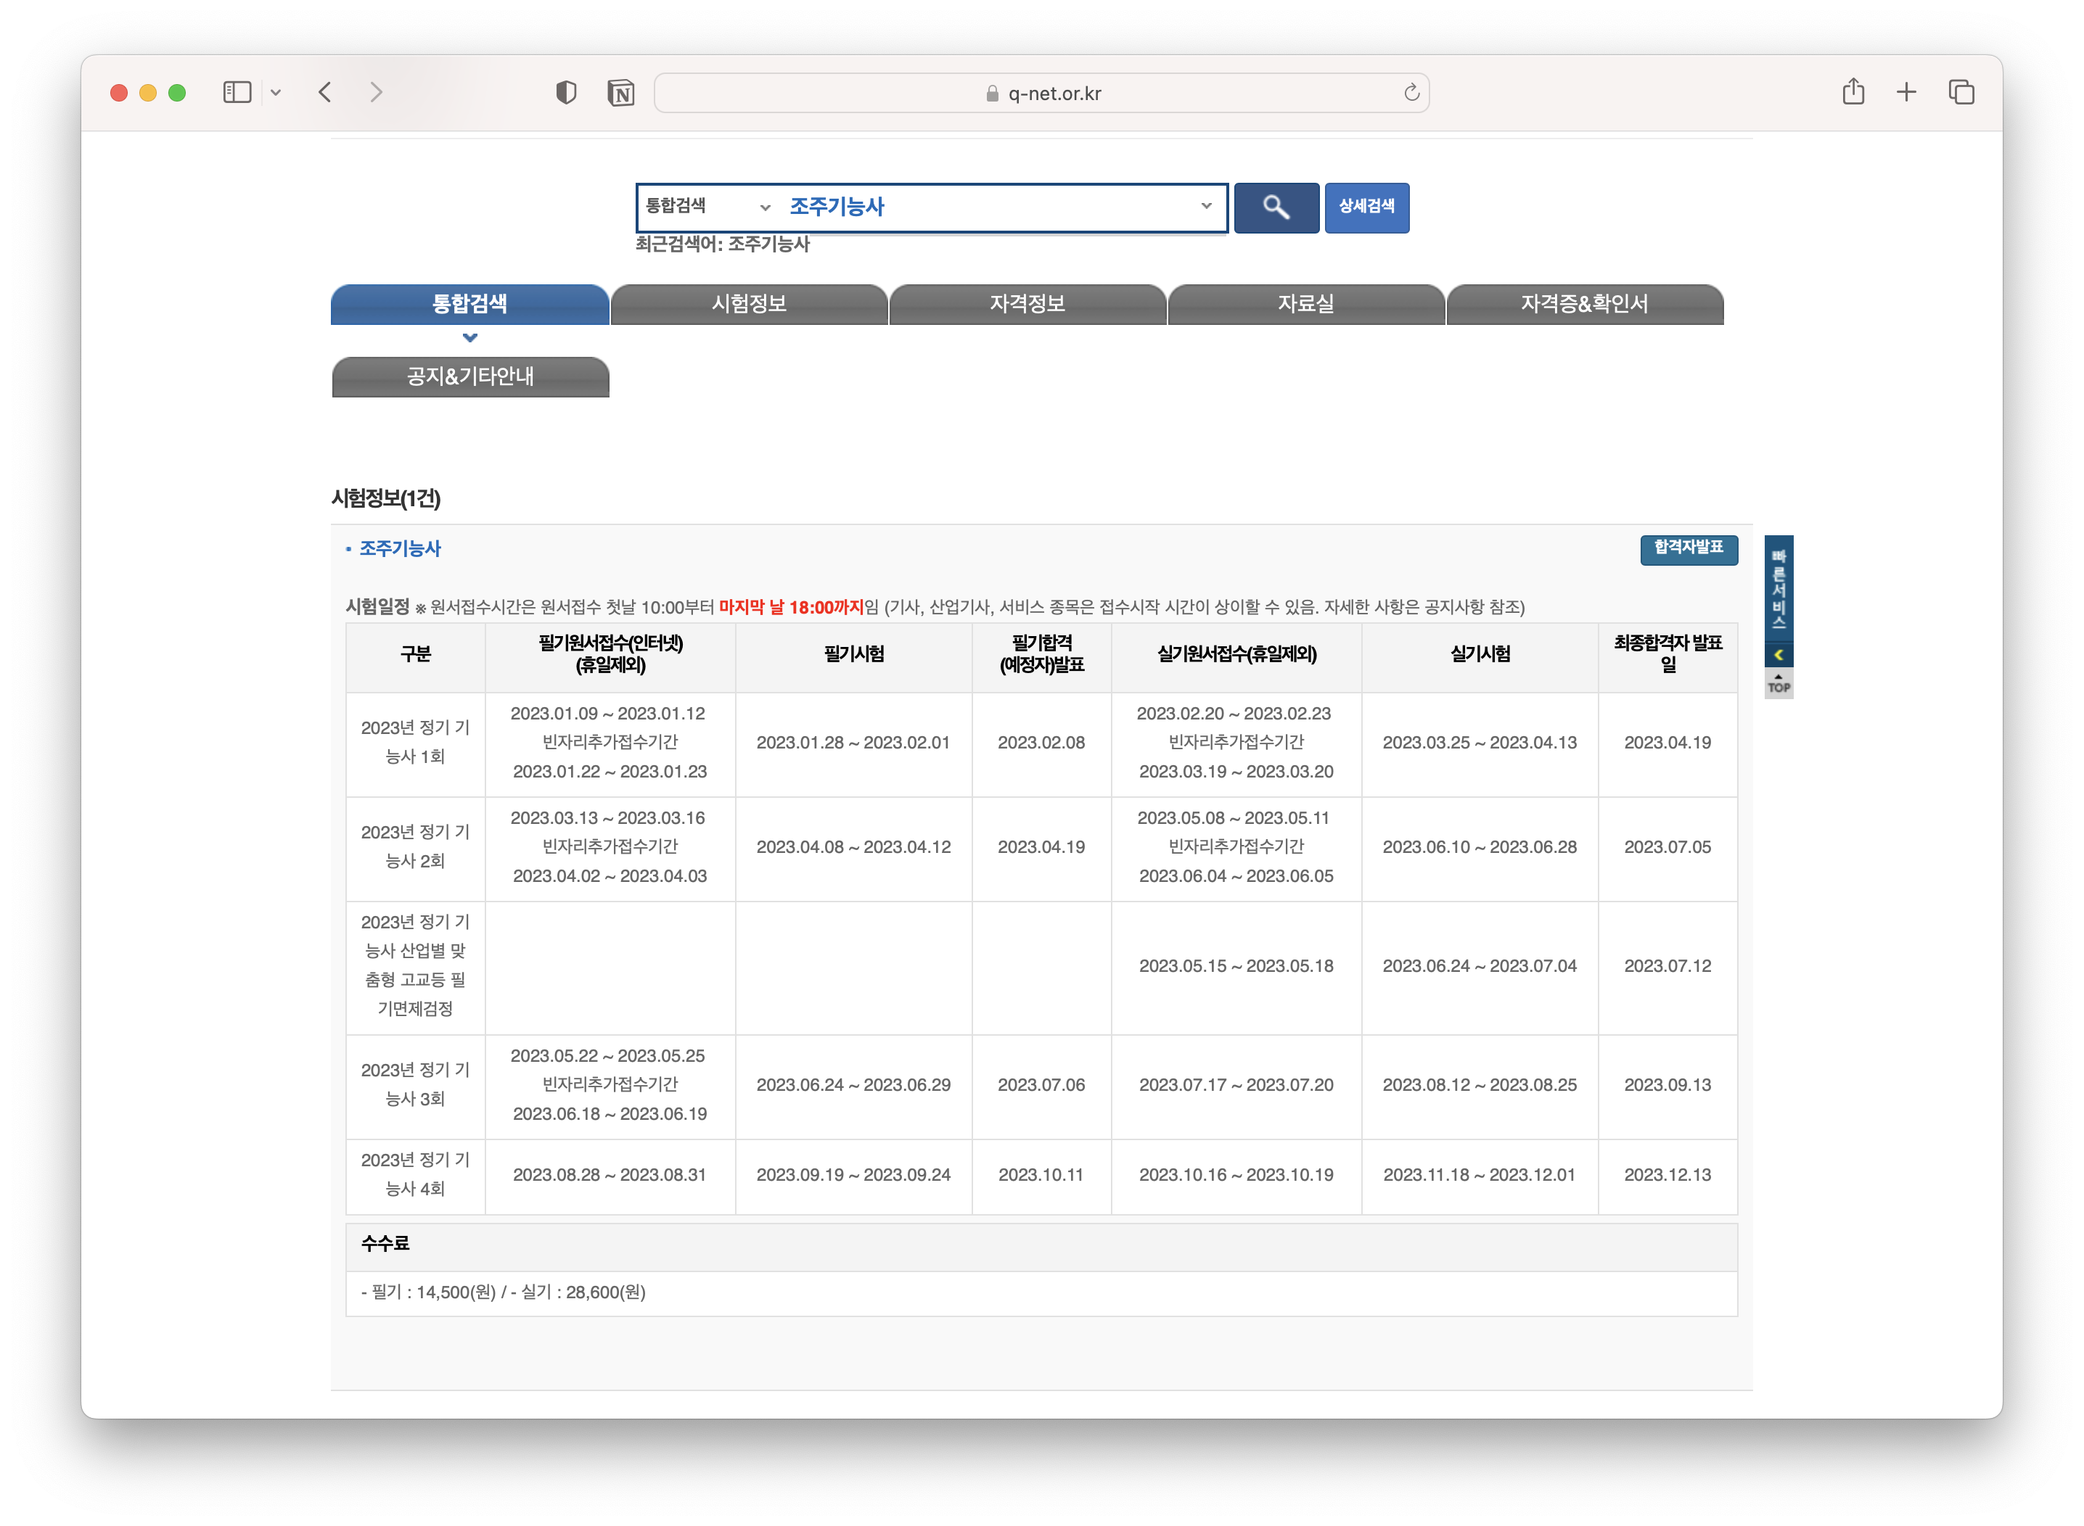Expand quick service with yellow arrow
The height and width of the screenshot is (1526, 2084).
[1778, 655]
